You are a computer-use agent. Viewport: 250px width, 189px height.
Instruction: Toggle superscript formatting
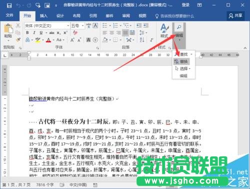pyautogui.click(x=65, y=33)
